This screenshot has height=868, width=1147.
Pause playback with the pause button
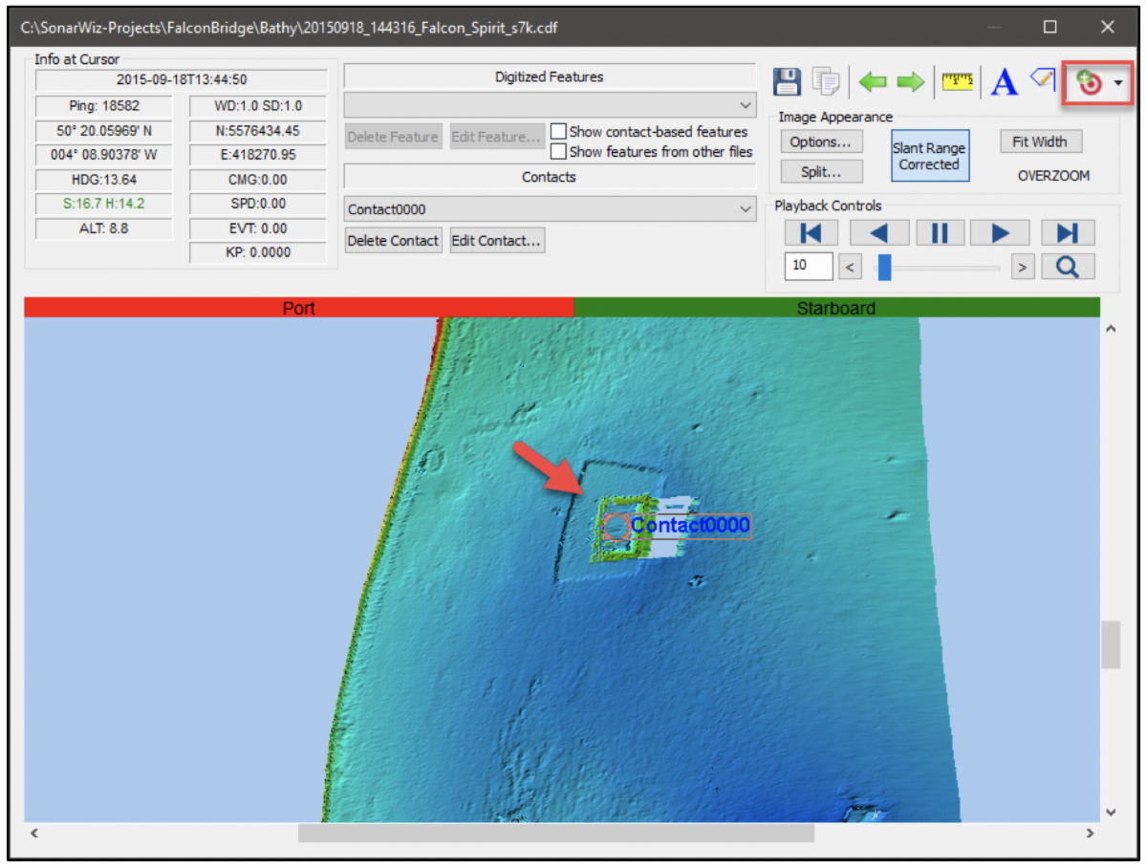click(940, 233)
